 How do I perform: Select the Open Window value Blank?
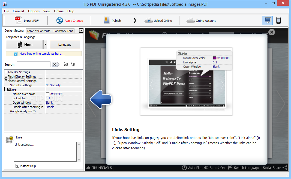pos(49,103)
